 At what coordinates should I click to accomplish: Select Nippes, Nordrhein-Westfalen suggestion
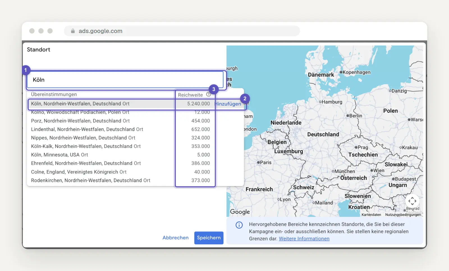click(x=83, y=138)
